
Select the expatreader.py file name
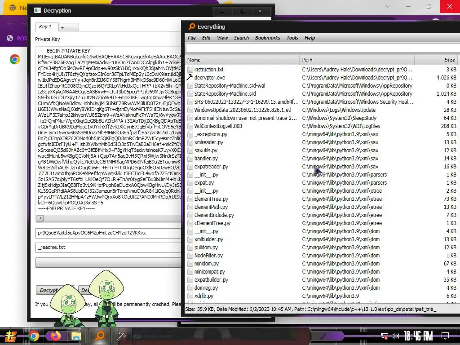point(211,167)
